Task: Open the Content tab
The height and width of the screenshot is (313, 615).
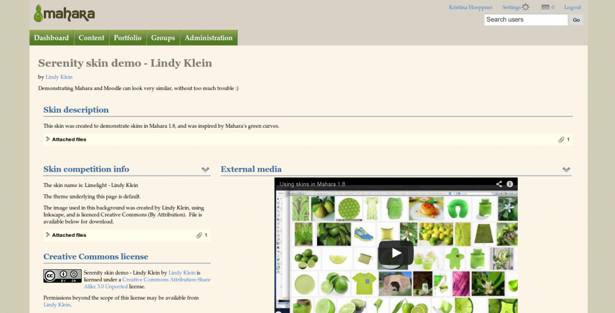Action: [x=91, y=38]
